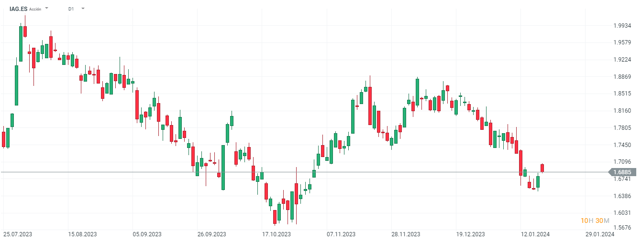Click the 26.09.2023 date axis label
This screenshot has width=642, height=242.
pyautogui.click(x=211, y=234)
